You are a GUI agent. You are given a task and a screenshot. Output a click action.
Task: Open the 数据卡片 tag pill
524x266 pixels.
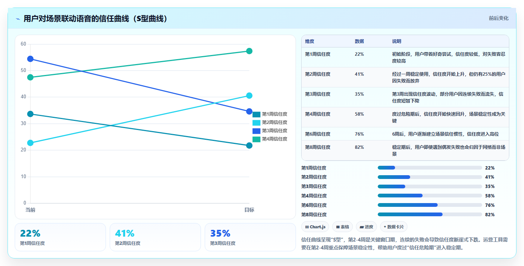pos(394,227)
